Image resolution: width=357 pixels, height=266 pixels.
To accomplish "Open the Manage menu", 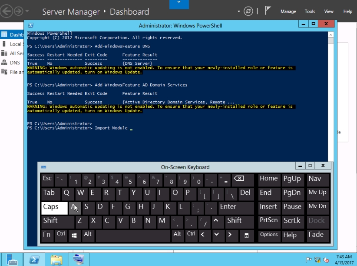I will click(x=288, y=12).
